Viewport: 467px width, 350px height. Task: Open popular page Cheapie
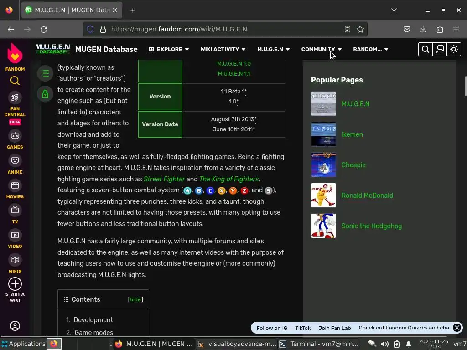point(353,165)
